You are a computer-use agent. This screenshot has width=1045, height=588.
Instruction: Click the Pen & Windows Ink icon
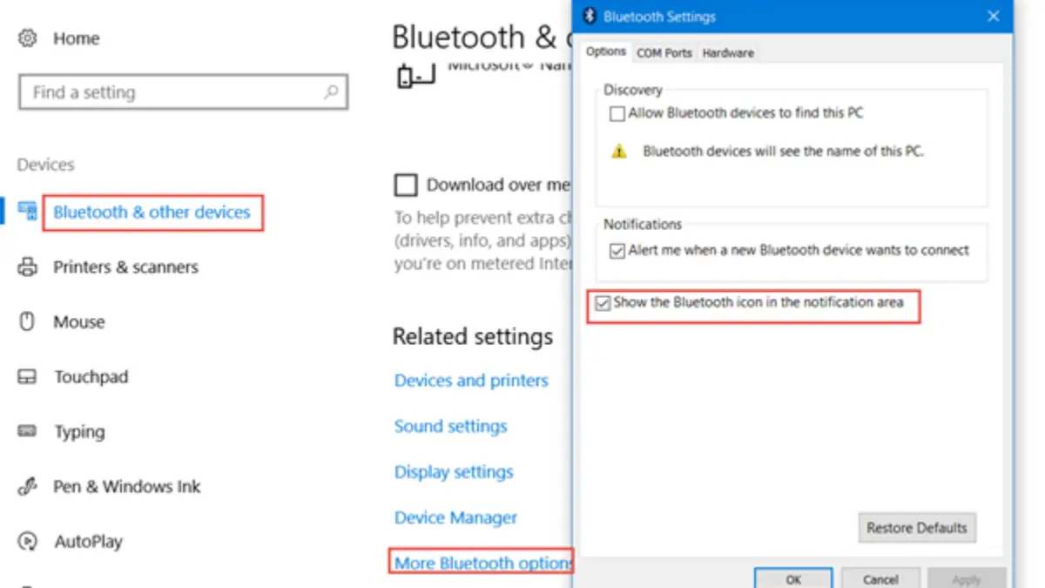[x=28, y=486]
